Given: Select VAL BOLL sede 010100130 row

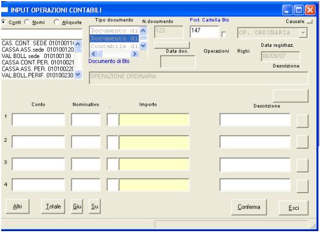Looking at the screenshot, I should tap(37, 56).
